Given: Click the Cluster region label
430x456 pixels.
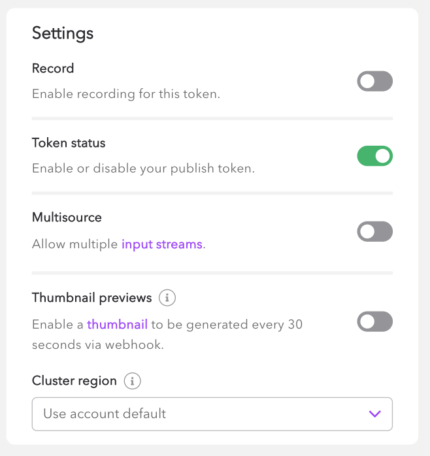Looking at the screenshot, I should pyautogui.click(x=74, y=381).
